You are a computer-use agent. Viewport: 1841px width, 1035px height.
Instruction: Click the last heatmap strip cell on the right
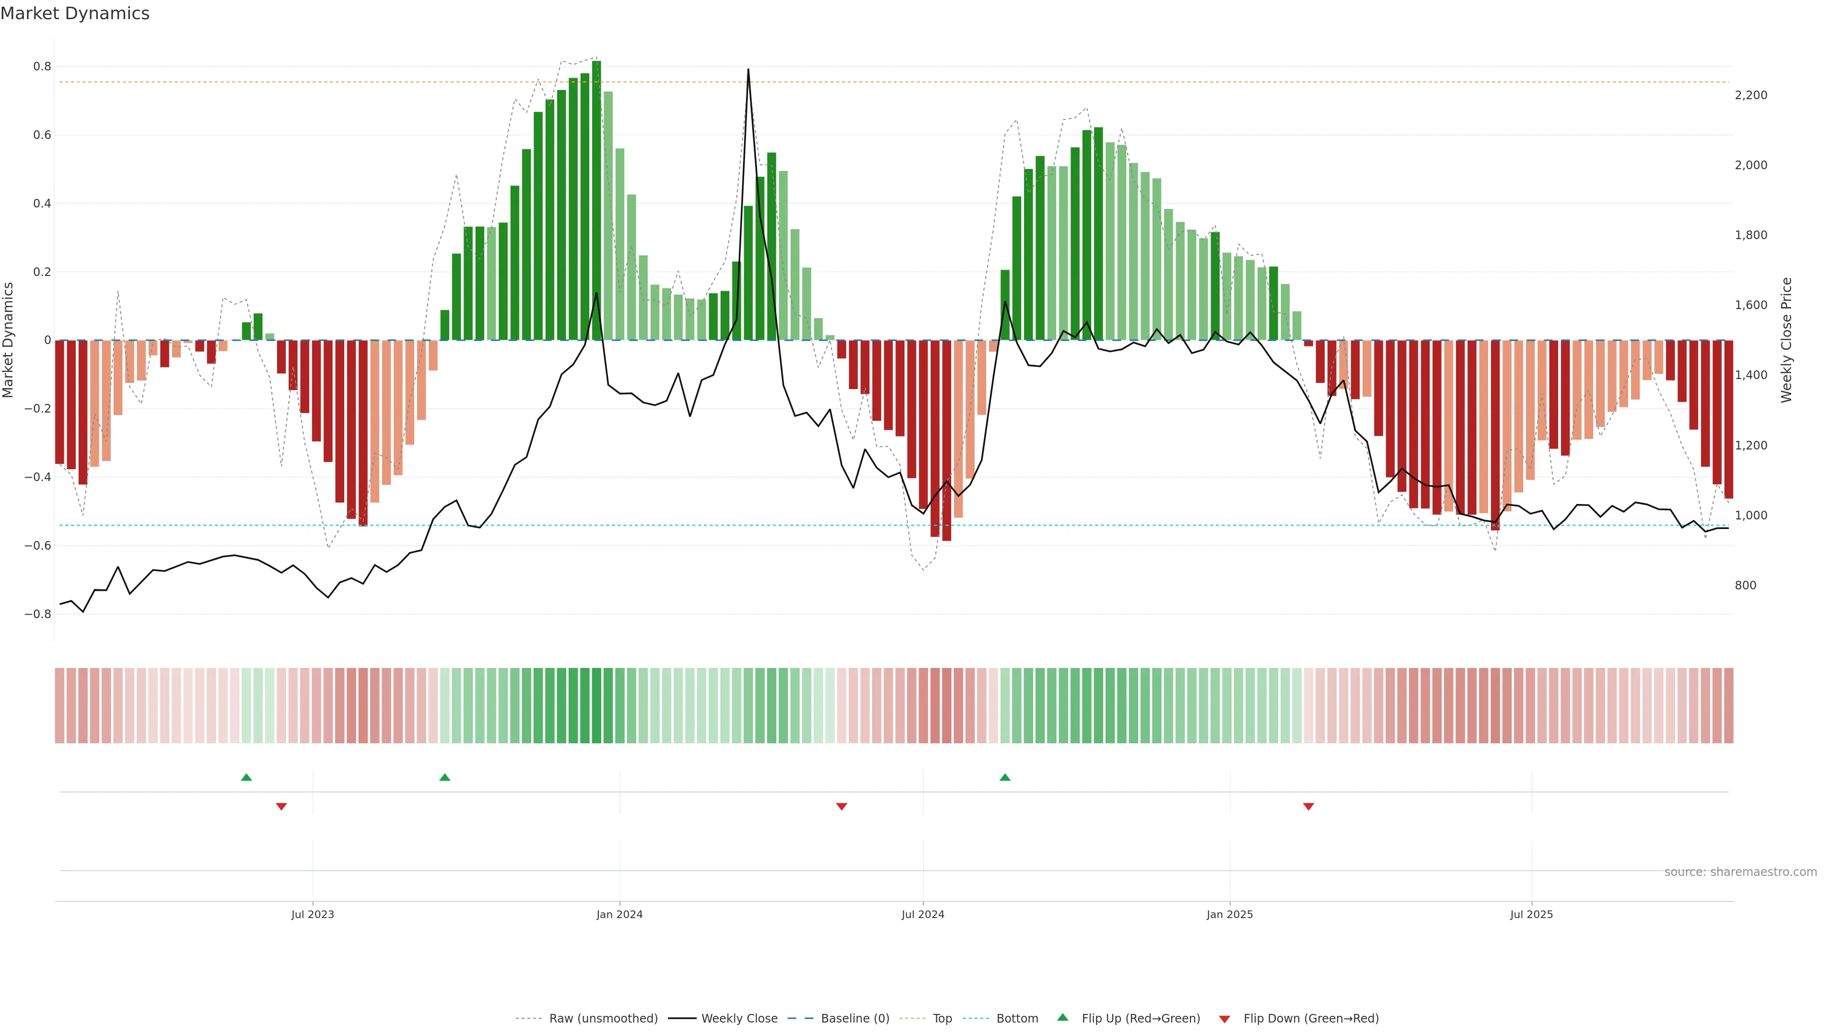pyautogui.click(x=1729, y=706)
